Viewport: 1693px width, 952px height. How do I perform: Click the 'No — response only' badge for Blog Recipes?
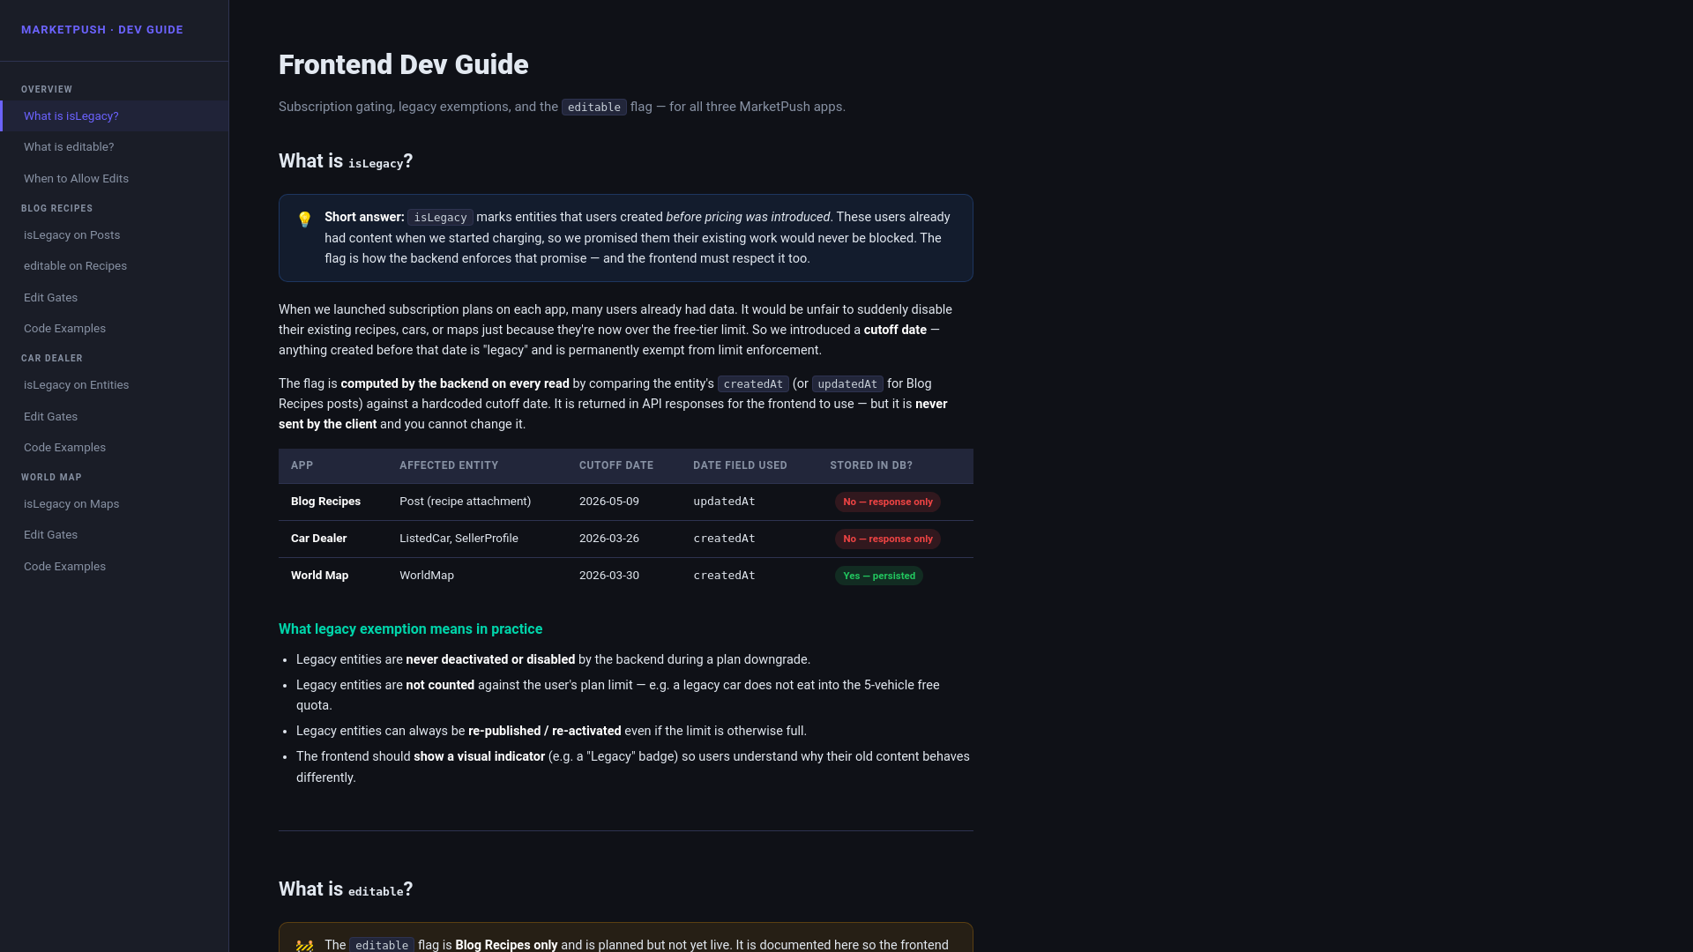887,502
